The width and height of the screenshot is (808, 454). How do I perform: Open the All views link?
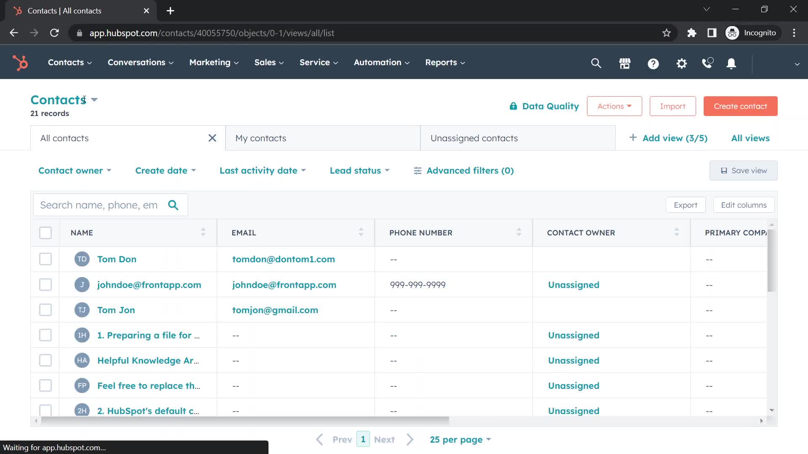coord(750,138)
